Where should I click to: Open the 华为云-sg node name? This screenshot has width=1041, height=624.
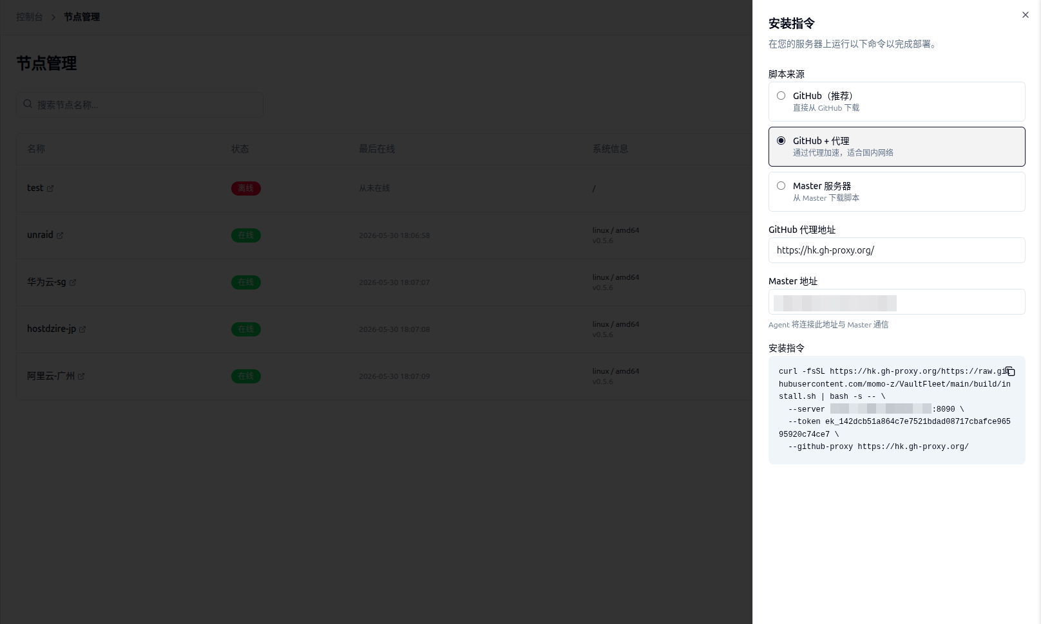click(46, 282)
